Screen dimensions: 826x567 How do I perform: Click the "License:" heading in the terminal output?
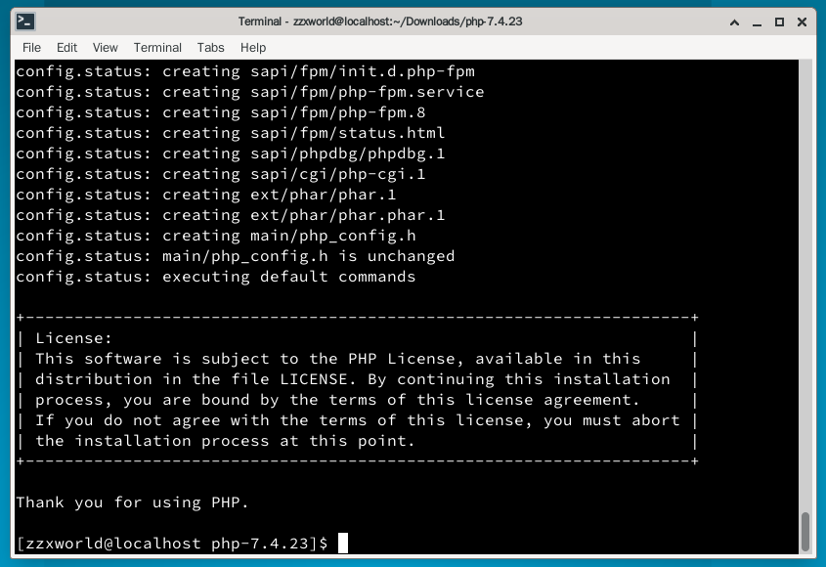click(x=74, y=338)
